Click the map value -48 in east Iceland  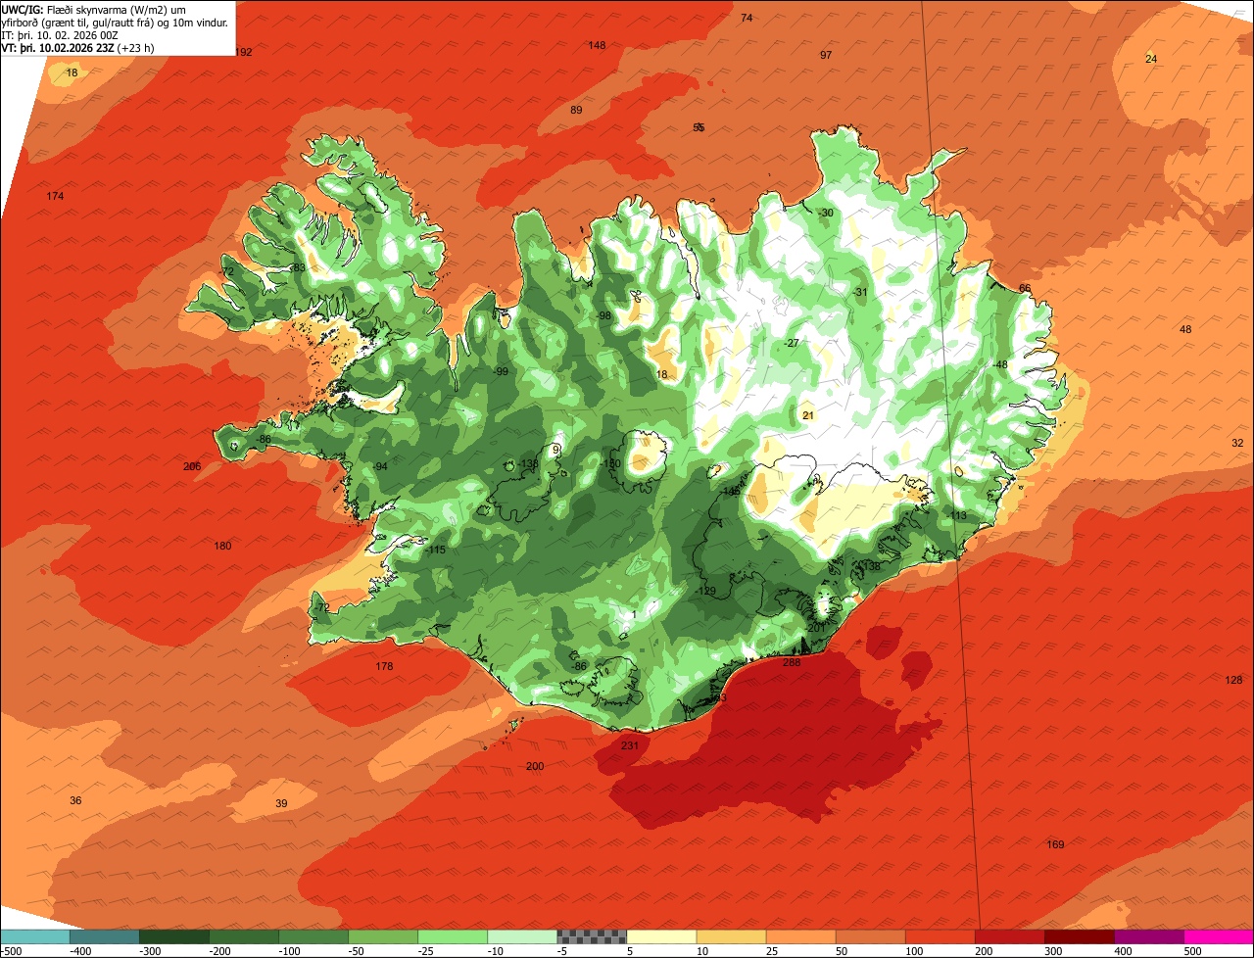point(999,364)
